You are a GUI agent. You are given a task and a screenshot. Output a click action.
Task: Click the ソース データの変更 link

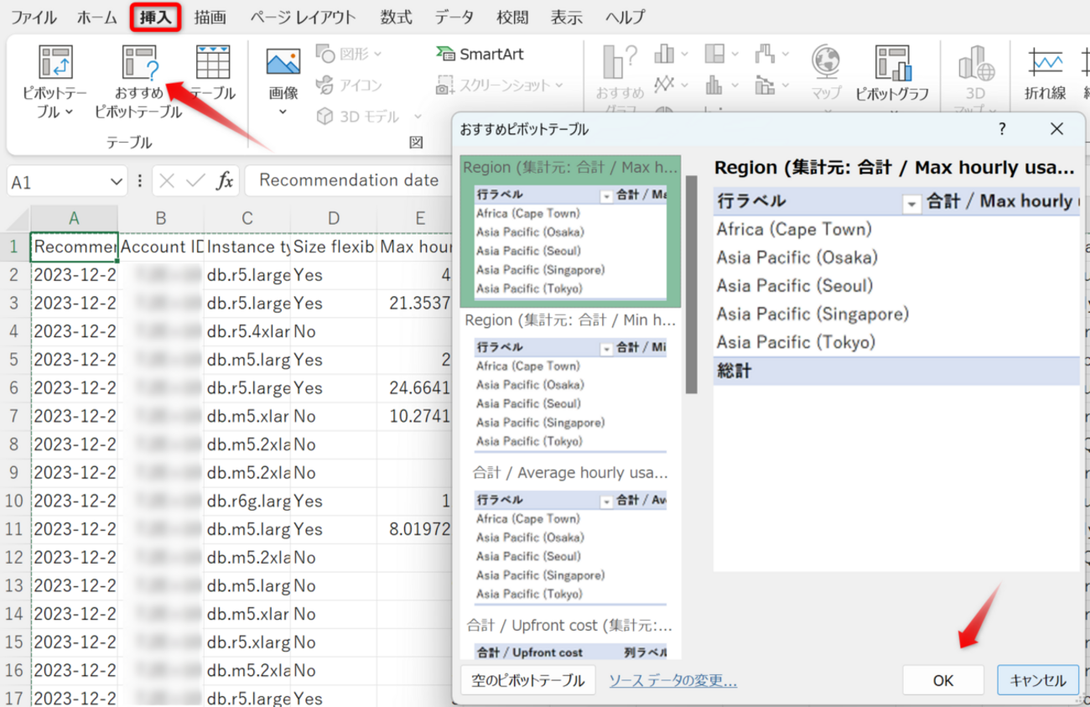pyautogui.click(x=672, y=680)
